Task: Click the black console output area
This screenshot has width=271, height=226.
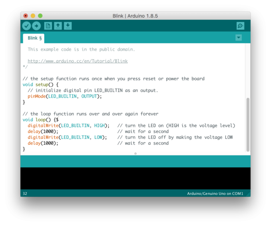Action: click(135, 178)
